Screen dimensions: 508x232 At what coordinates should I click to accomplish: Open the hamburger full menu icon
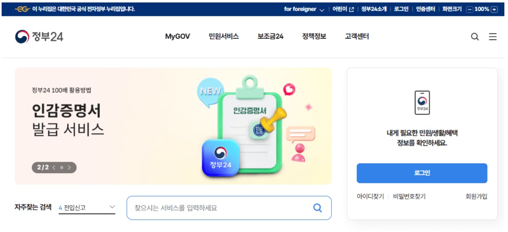493,37
